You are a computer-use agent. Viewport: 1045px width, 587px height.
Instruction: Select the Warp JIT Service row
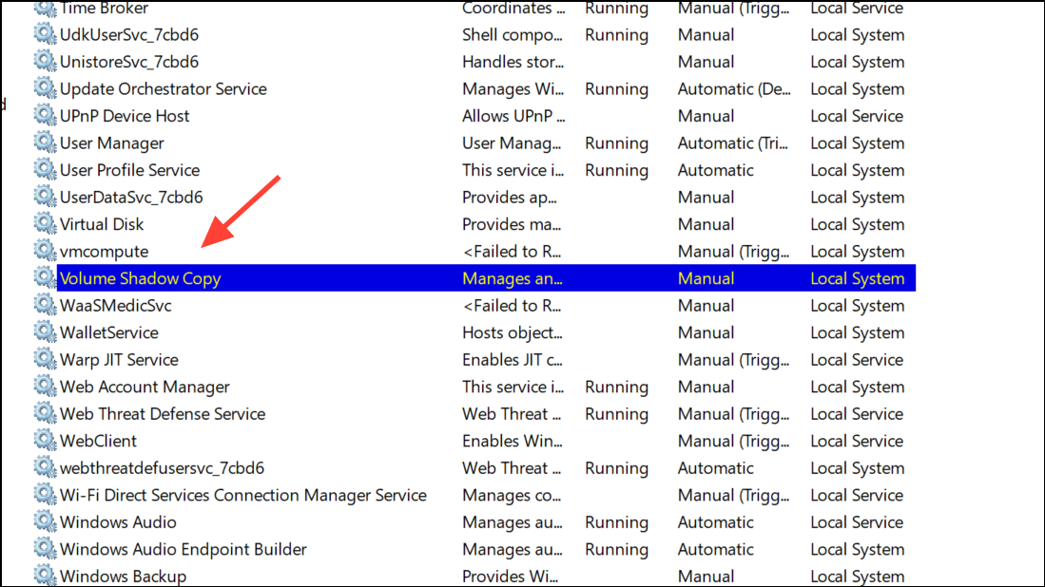coord(119,360)
